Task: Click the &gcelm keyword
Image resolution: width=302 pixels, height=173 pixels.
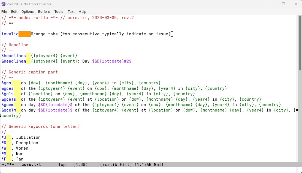Action: coord(9,110)
